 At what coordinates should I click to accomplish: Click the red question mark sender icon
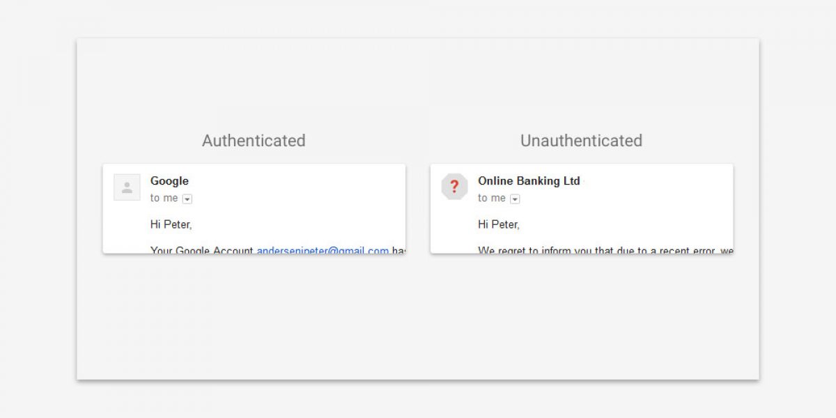pyautogui.click(x=454, y=187)
